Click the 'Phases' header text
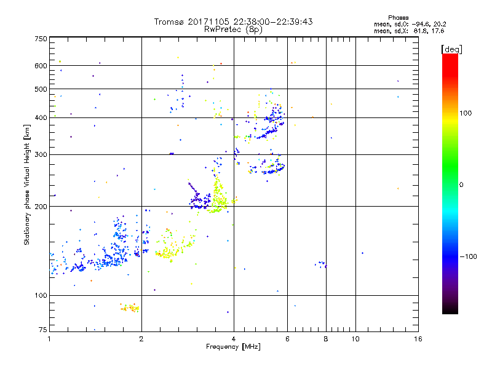Viewport: 492px width, 369px height. click(x=398, y=18)
